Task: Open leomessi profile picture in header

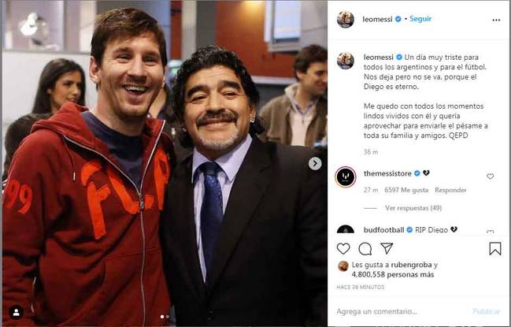Action: 345,20
